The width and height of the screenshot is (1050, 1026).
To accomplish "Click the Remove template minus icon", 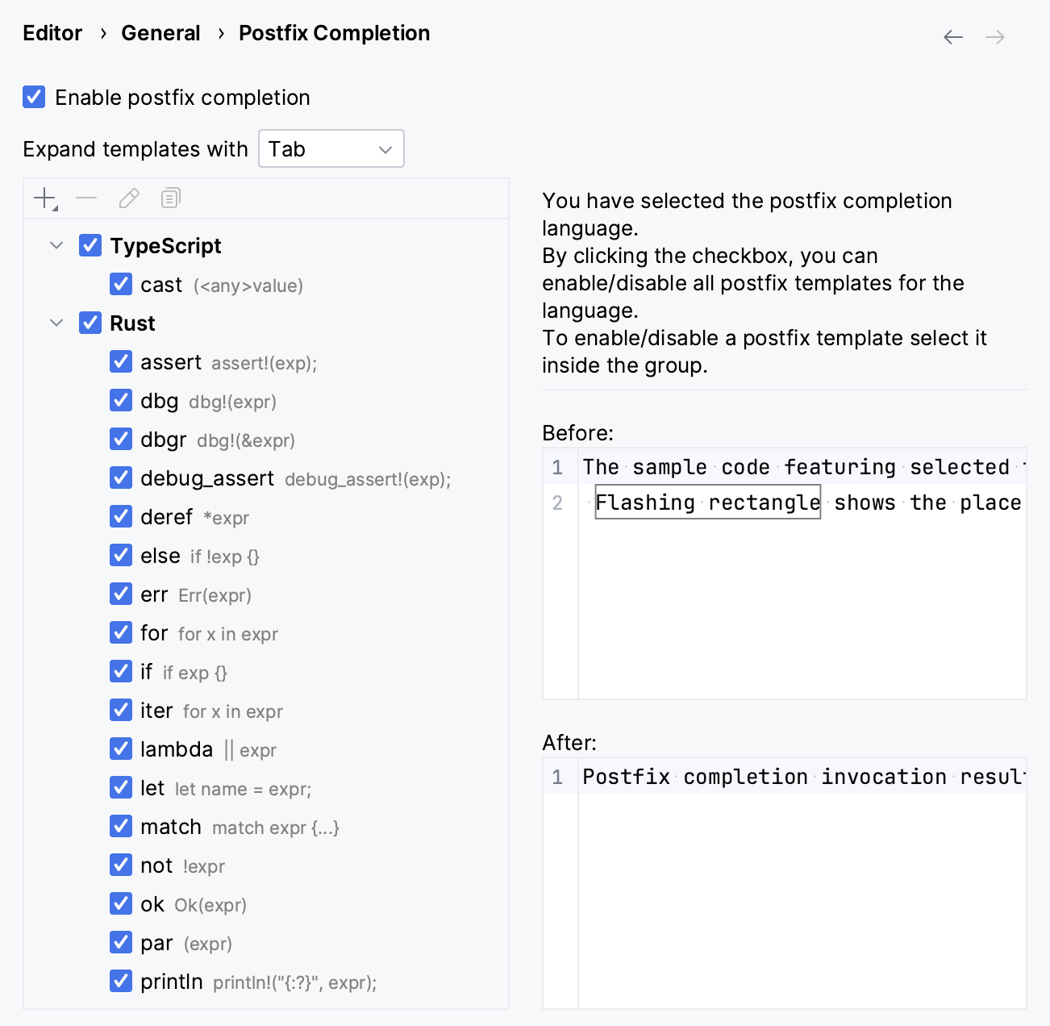I will click(x=86, y=198).
